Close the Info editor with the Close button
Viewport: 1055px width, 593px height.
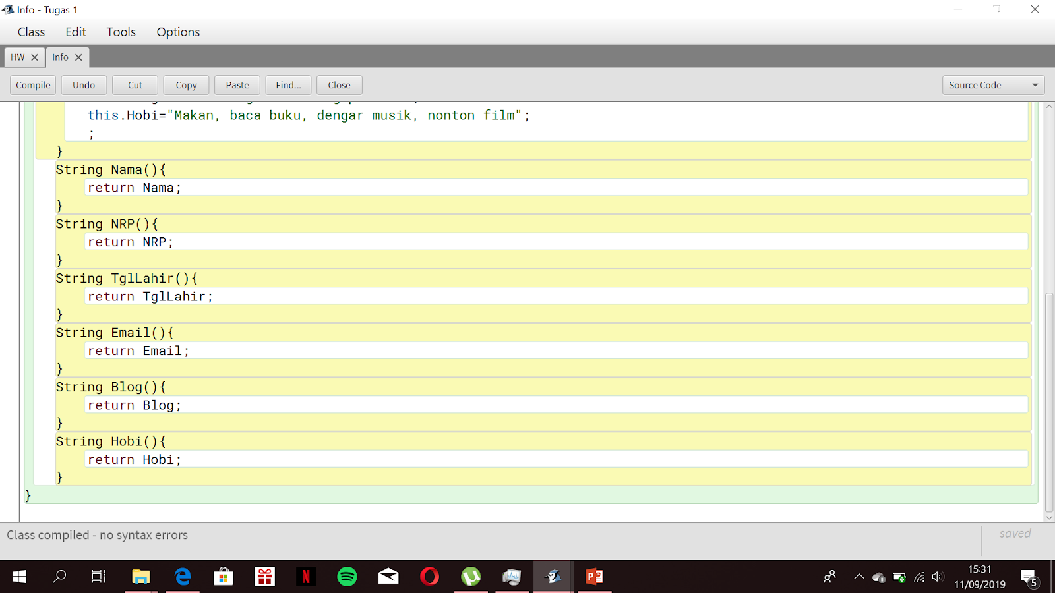(339, 84)
